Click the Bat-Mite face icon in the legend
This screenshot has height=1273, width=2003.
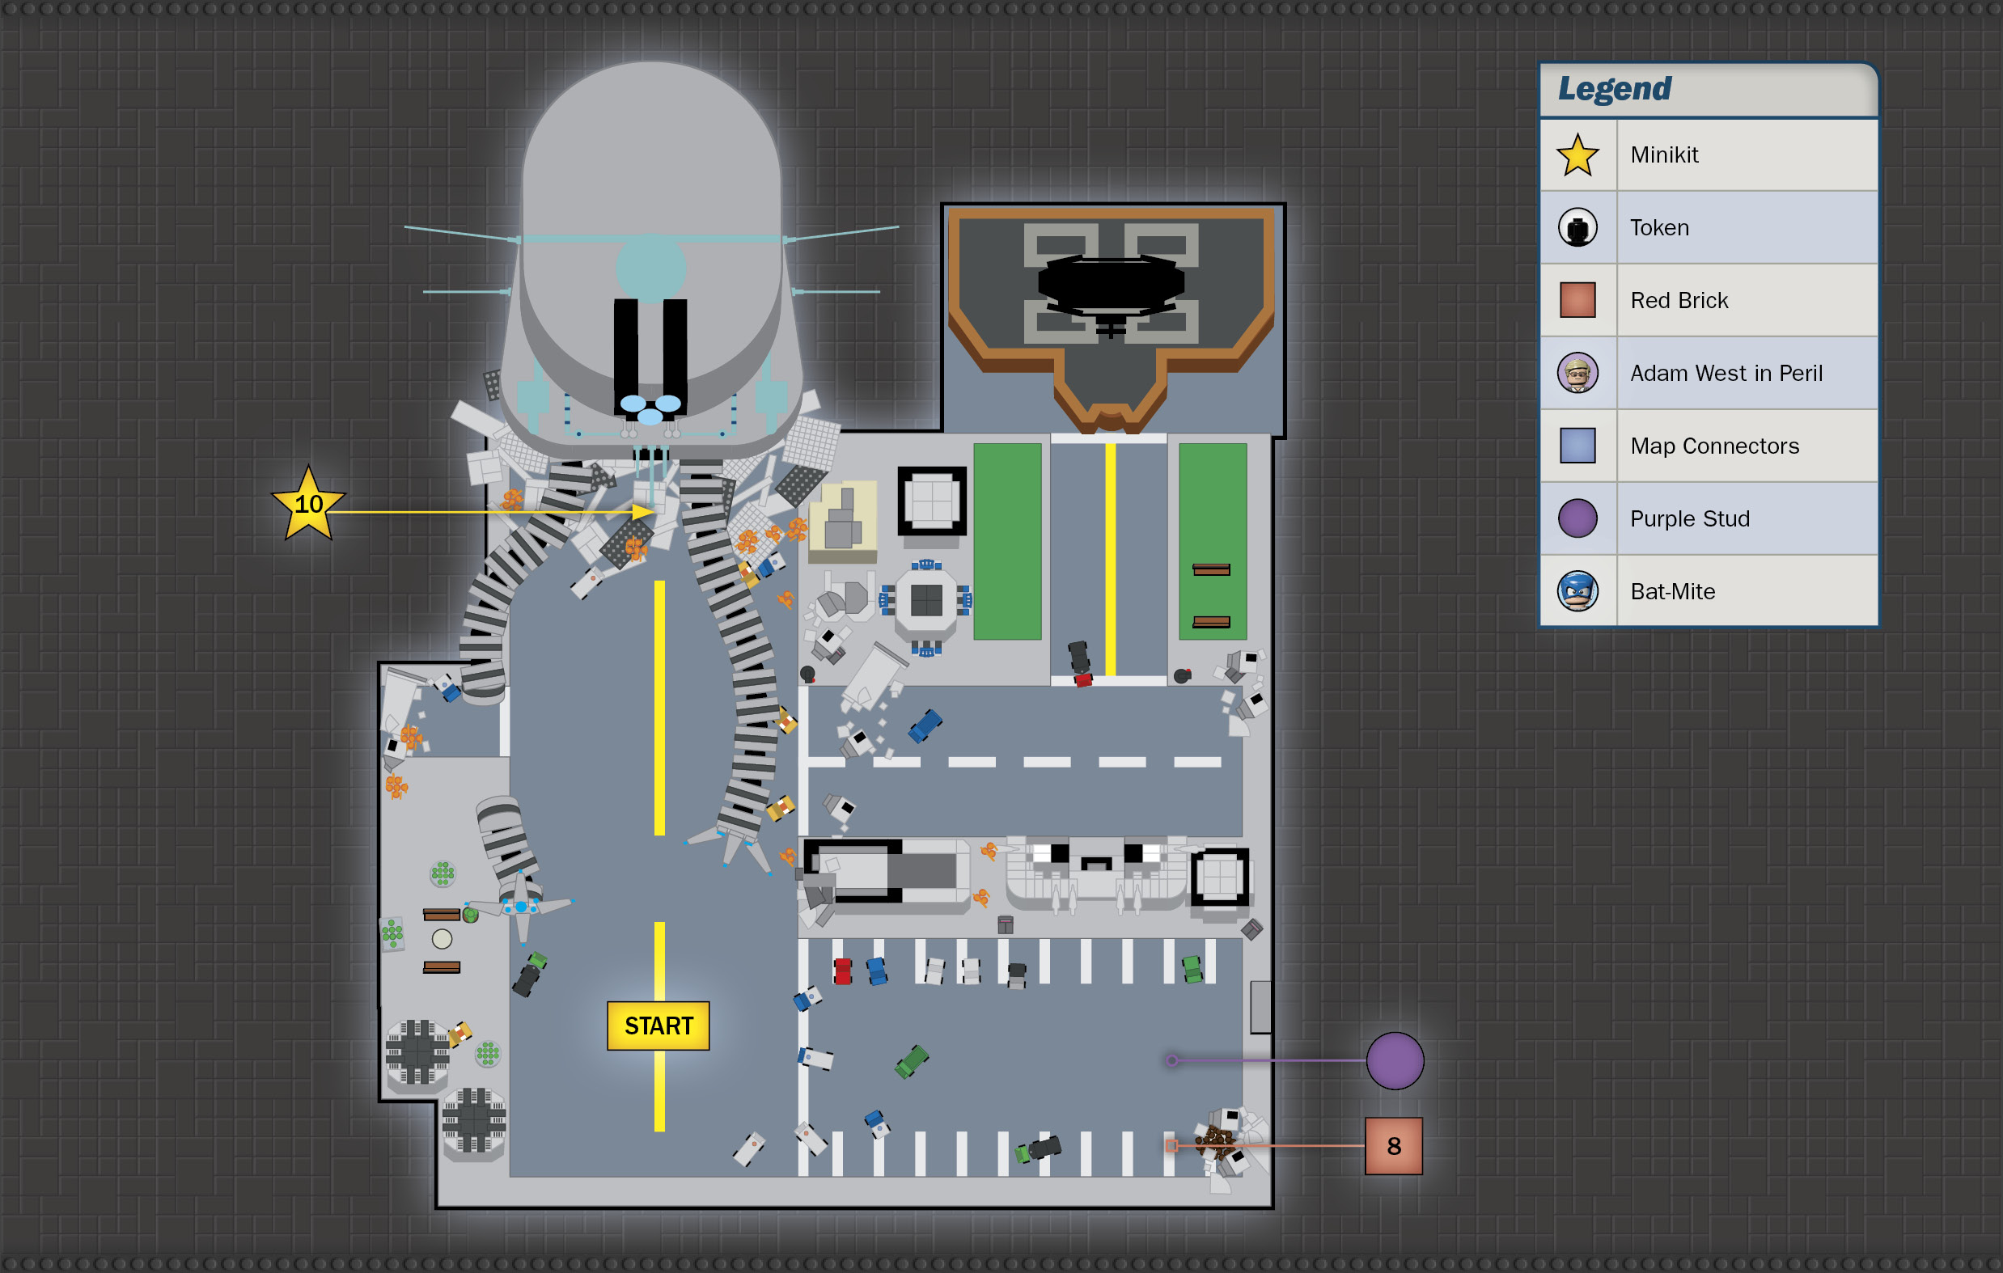pyautogui.click(x=1577, y=591)
